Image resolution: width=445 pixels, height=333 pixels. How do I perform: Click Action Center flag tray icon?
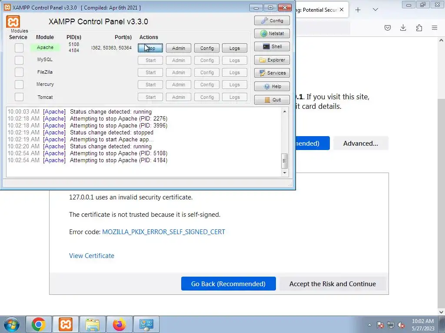[380, 325]
